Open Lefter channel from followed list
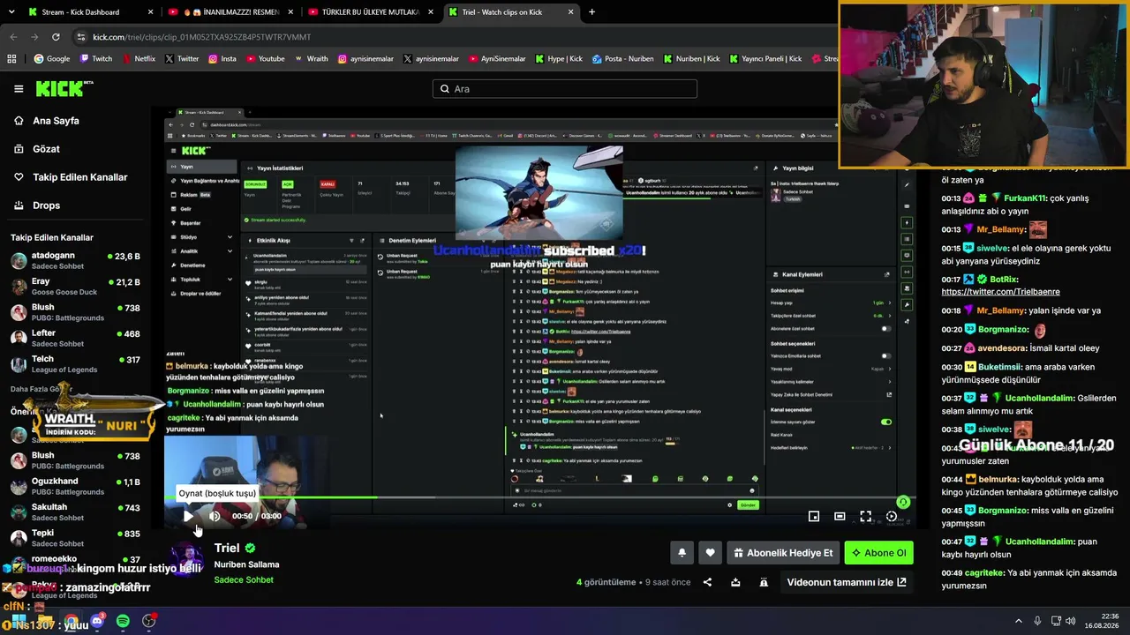 pos(76,338)
